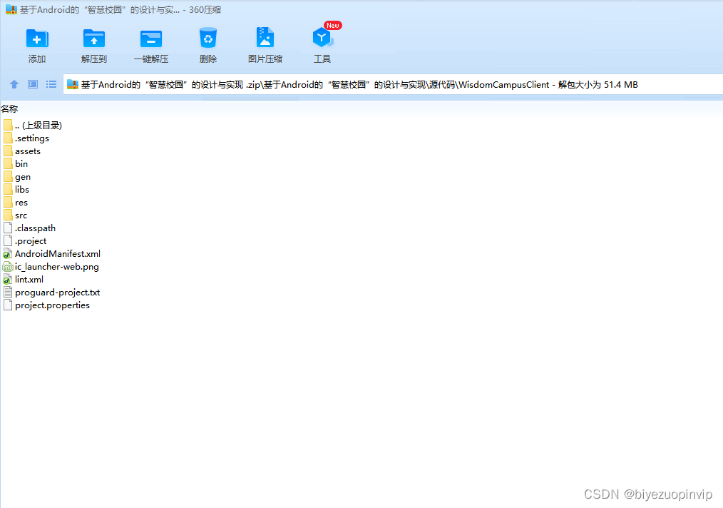Toggle selection of the lint.xml file
Image resolution: width=723 pixels, height=508 pixels.
coord(28,279)
